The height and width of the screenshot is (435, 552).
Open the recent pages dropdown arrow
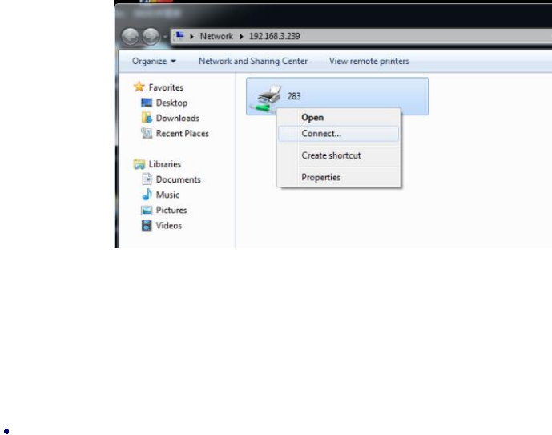tap(165, 37)
